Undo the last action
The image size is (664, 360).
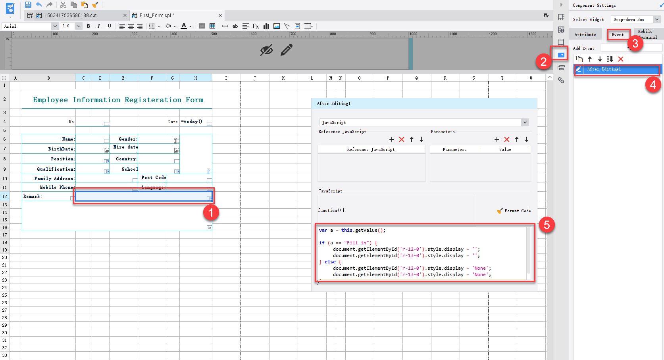(39, 5)
